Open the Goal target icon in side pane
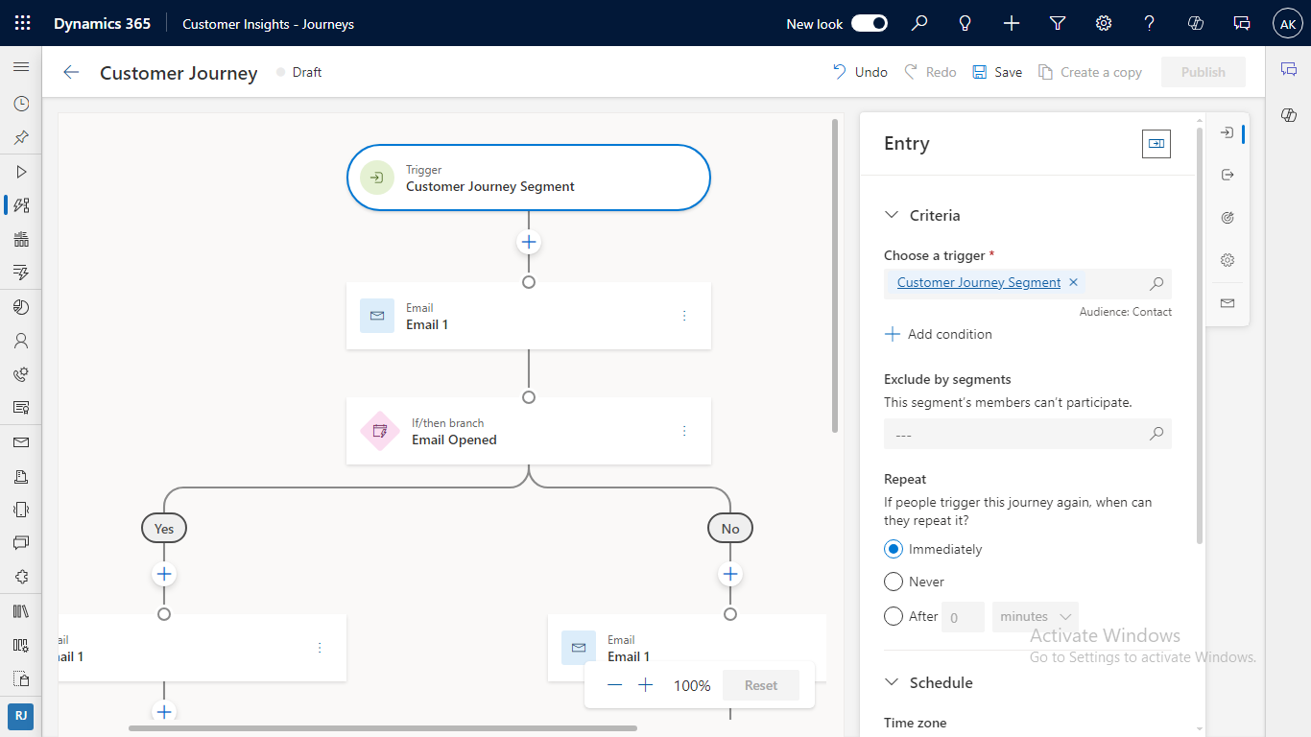 (1227, 218)
